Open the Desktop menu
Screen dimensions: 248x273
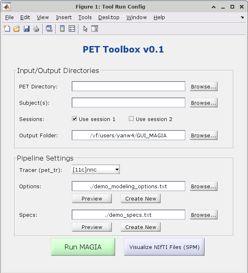tap(109, 17)
